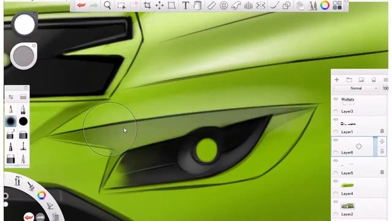Open the brush library icon in palette

point(23,97)
